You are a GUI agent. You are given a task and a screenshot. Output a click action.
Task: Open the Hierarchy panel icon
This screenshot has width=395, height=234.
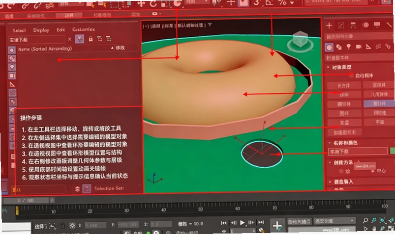click(353, 25)
